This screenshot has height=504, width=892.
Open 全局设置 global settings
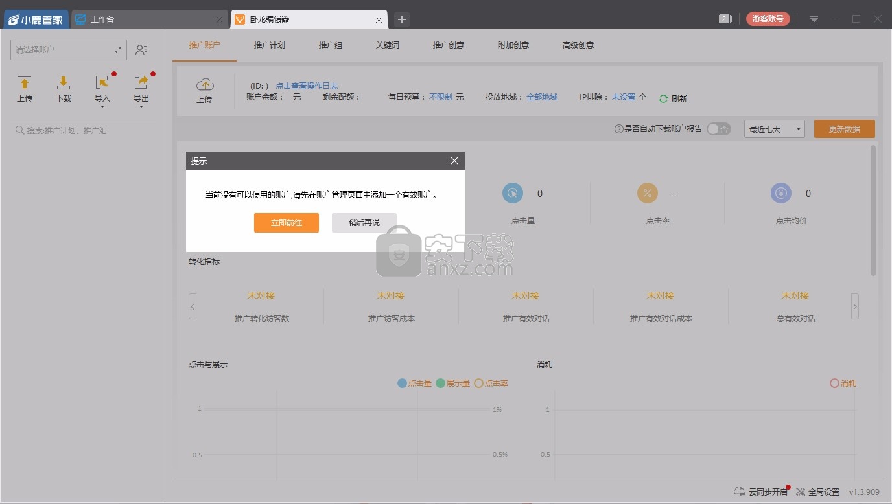818,492
